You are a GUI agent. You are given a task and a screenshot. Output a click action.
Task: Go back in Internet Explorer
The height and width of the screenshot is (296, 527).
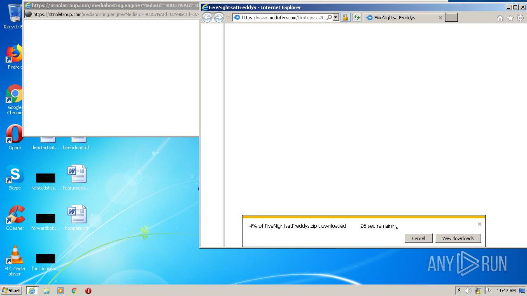pyautogui.click(x=207, y=17)
